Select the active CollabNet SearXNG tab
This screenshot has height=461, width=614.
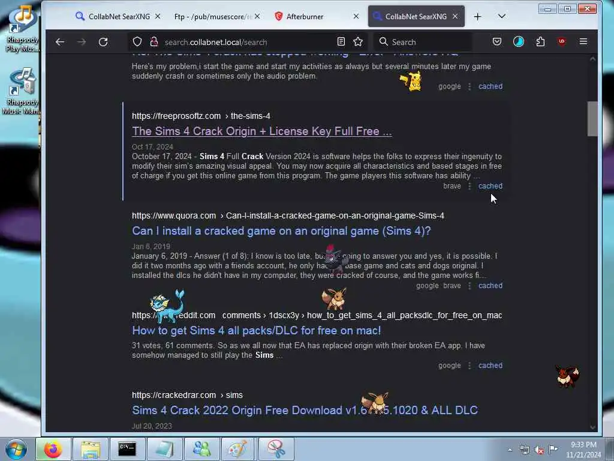tap(416, 16)
